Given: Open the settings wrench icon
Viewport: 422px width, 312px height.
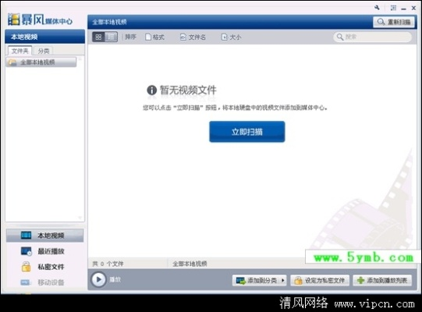Looking at the screenshot, I should tap(377, 8).
